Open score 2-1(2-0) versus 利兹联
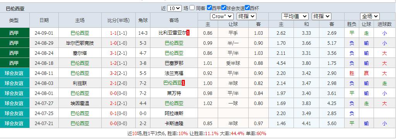The height and width of the screenshot is (139, 396). (119, 83)
